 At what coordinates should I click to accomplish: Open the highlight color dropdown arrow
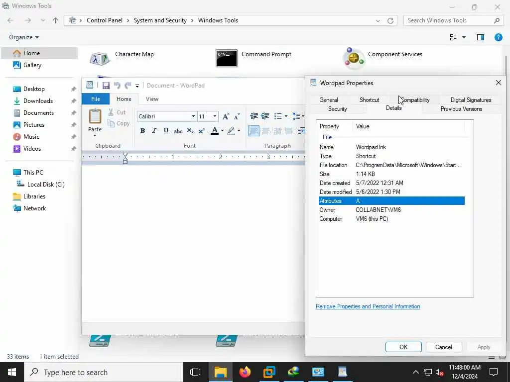(239, 131)
